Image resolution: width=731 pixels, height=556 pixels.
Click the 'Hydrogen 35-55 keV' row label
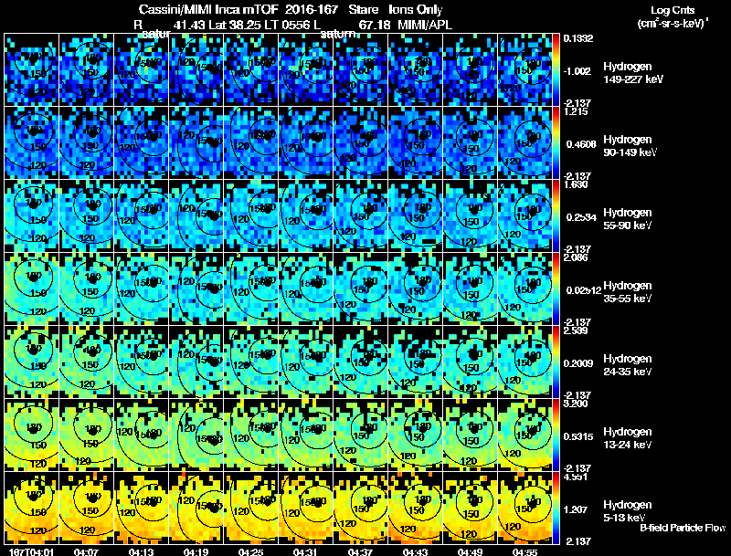(x=628, y=292)
